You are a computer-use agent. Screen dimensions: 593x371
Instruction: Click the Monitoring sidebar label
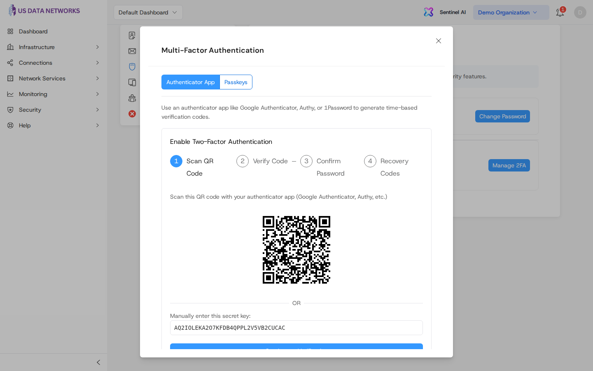click(33, 94)
